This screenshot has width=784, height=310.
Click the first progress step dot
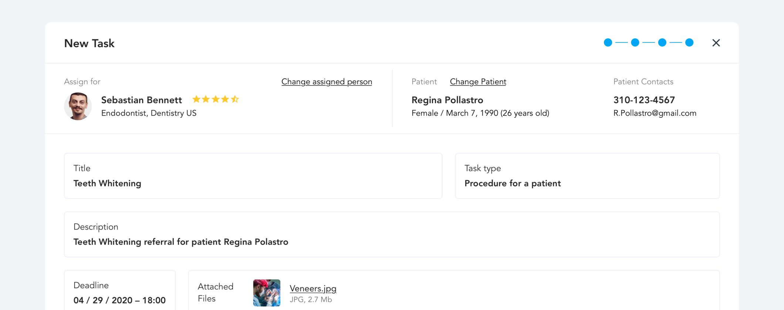pyautogui.click(x=608, y=42)
